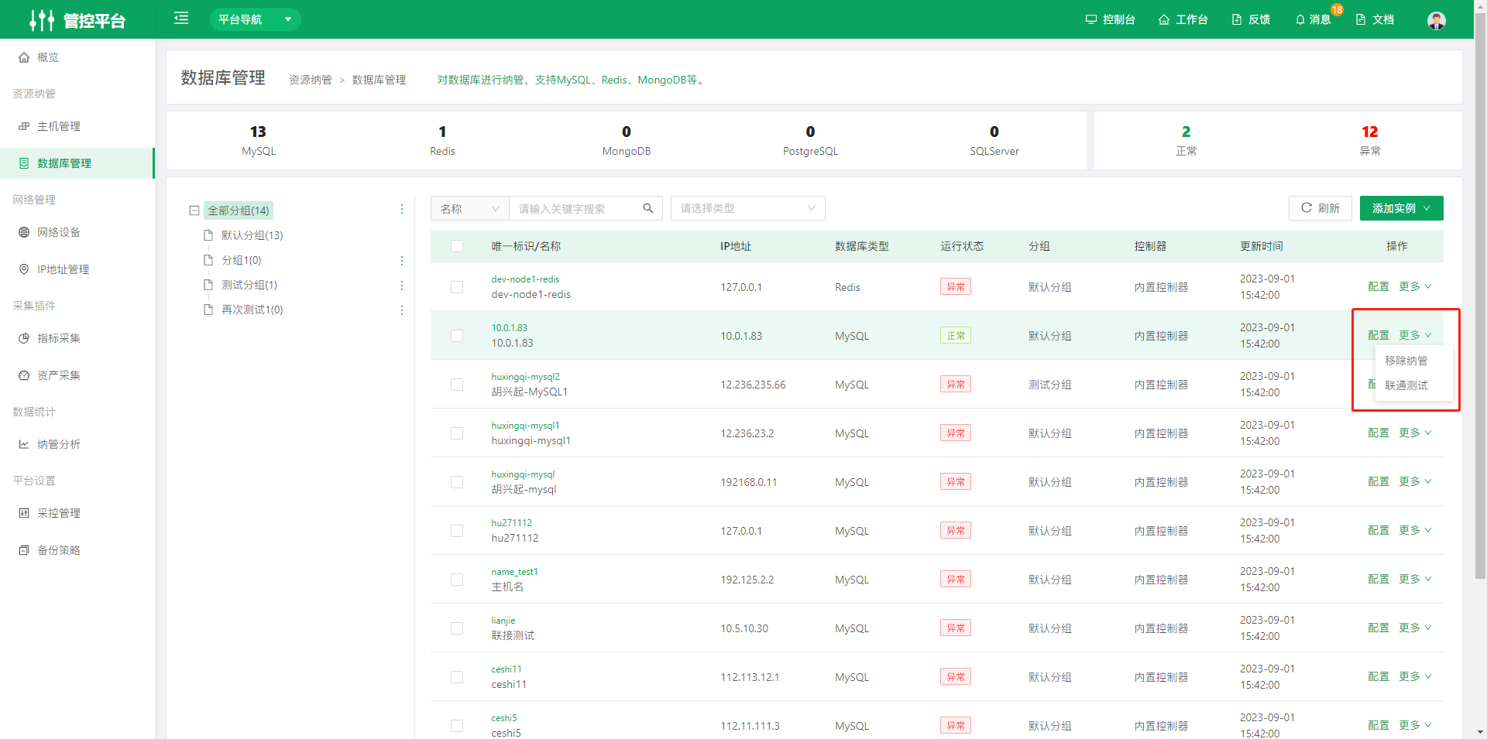
Task: Go to 工作台 workbench
Action: click(x=1183, y=19)
